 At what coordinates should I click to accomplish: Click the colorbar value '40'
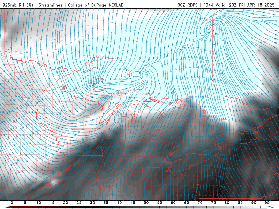click(119, 203)
